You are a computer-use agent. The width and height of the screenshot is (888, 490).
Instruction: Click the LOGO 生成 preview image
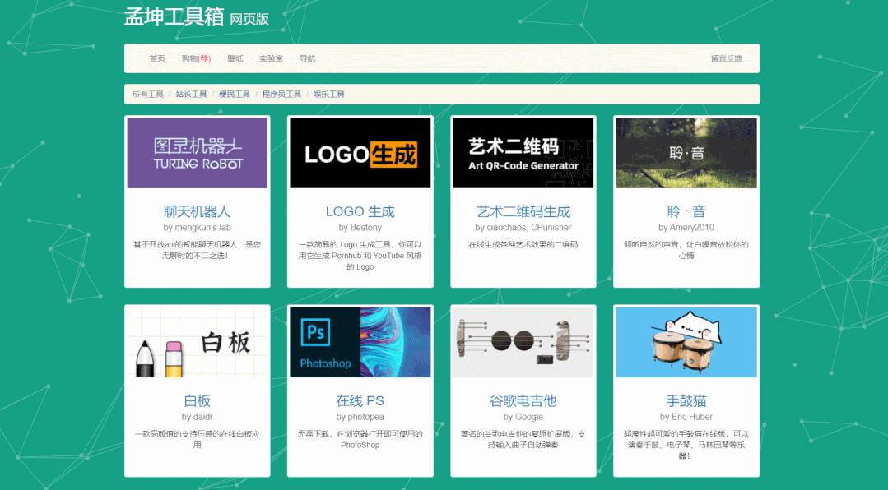point(360,152)
